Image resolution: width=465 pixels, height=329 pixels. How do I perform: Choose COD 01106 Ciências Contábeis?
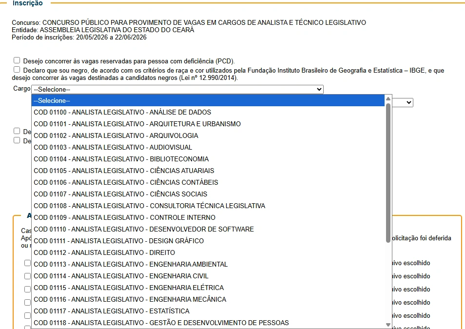coord(208,182)
